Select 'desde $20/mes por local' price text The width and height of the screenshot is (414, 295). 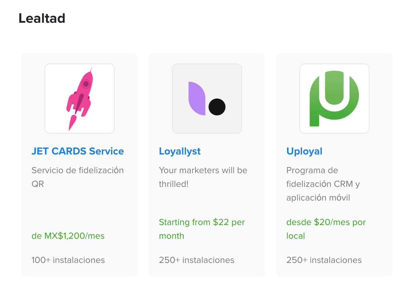(326, 229)
